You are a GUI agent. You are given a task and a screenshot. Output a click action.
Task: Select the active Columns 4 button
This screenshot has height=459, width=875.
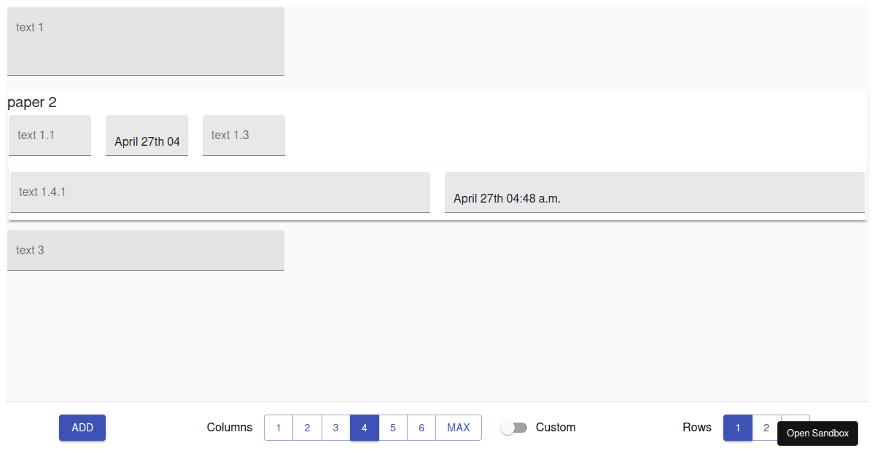pos(364,428)
